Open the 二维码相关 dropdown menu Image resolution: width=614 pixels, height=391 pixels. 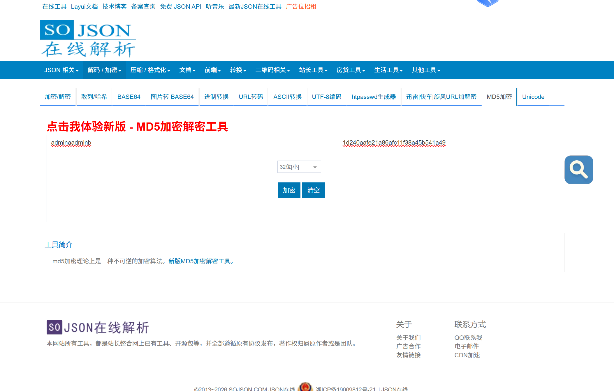[272, 70]
